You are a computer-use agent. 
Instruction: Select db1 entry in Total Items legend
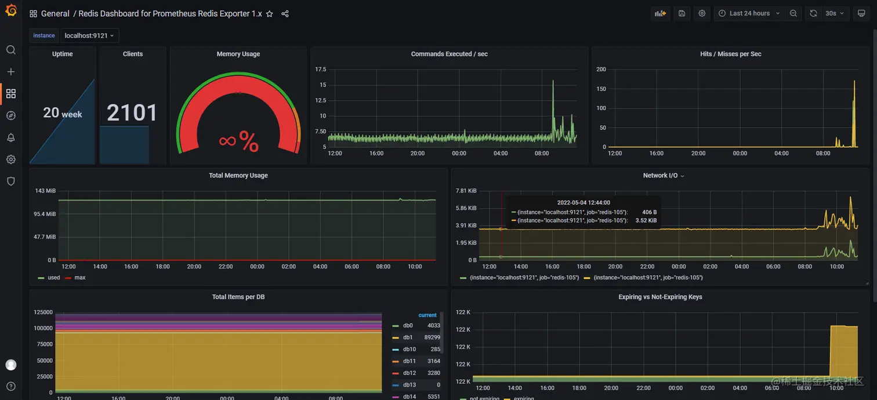coord(408,337)
